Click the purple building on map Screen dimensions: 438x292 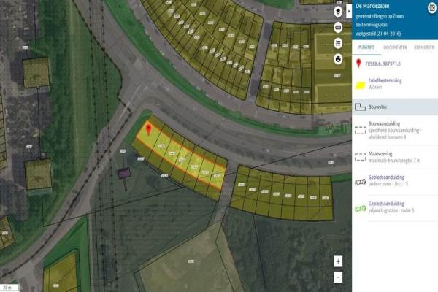[124, 174]
